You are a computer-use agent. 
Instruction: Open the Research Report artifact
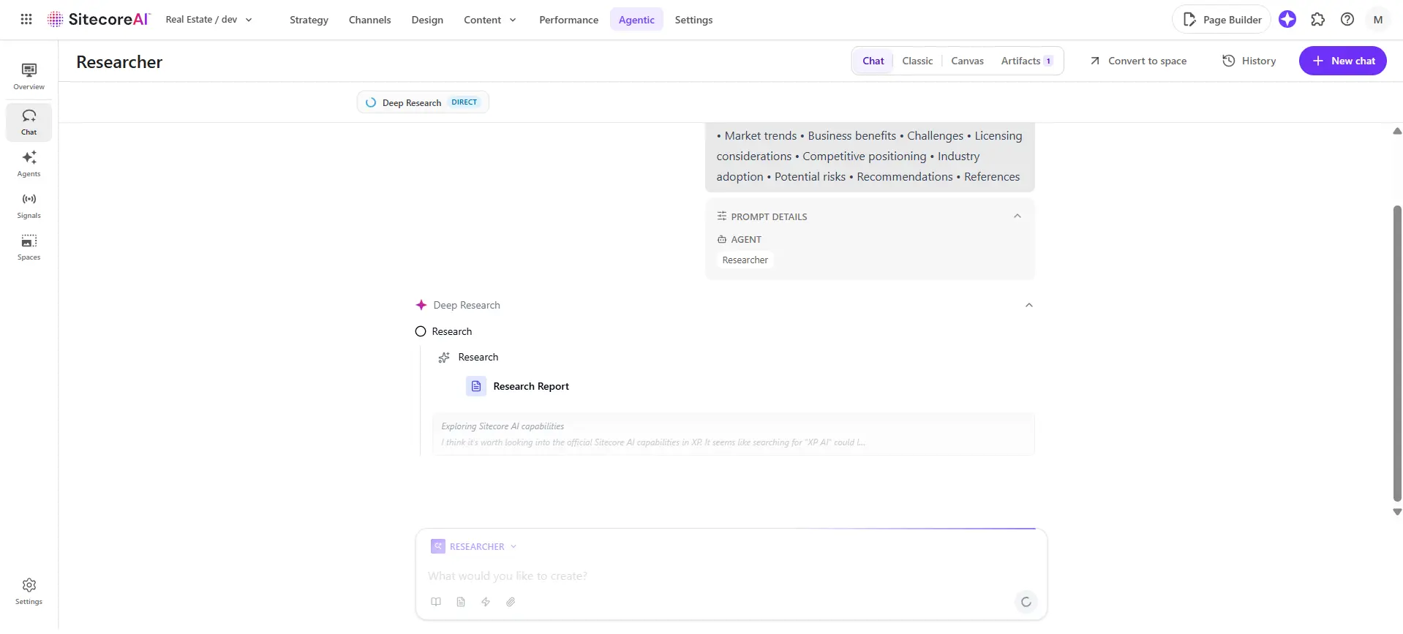[x=531, y=386]
